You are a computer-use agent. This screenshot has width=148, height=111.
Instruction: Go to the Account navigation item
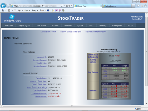[55, 25]
